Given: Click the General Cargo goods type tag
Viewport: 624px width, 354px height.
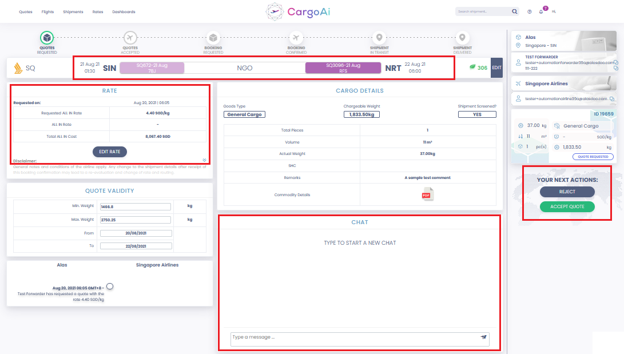Looking at the screenshot, I should [244, 114].
